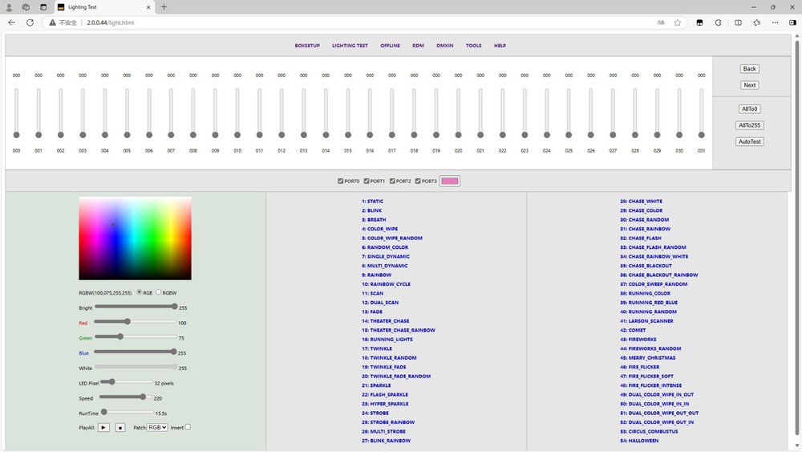Click the PlayAll play button
The width and height of the screenshot is (802, 452).
point(103,428)
